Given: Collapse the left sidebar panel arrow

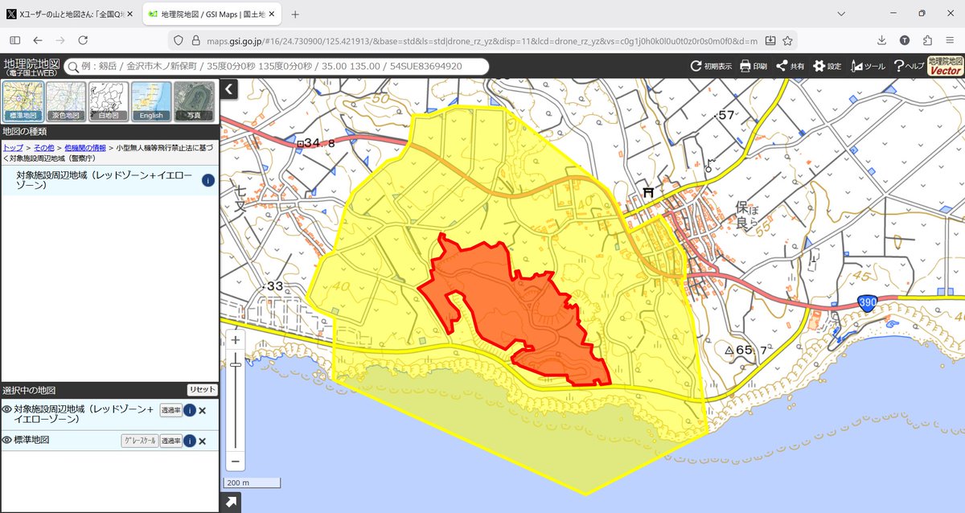Looking at the screenshot, I should (x=228, y=89).
